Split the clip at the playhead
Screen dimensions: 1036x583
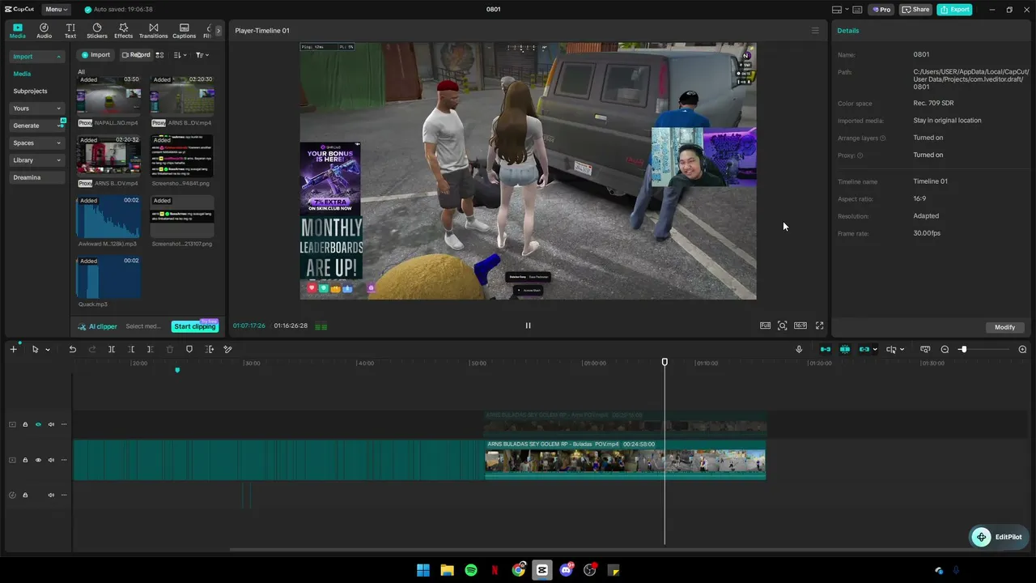click(112, 349)
